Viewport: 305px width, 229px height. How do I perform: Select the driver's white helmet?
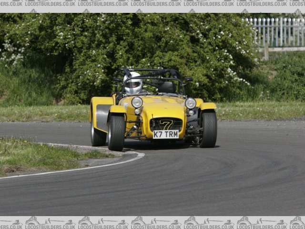133,83
